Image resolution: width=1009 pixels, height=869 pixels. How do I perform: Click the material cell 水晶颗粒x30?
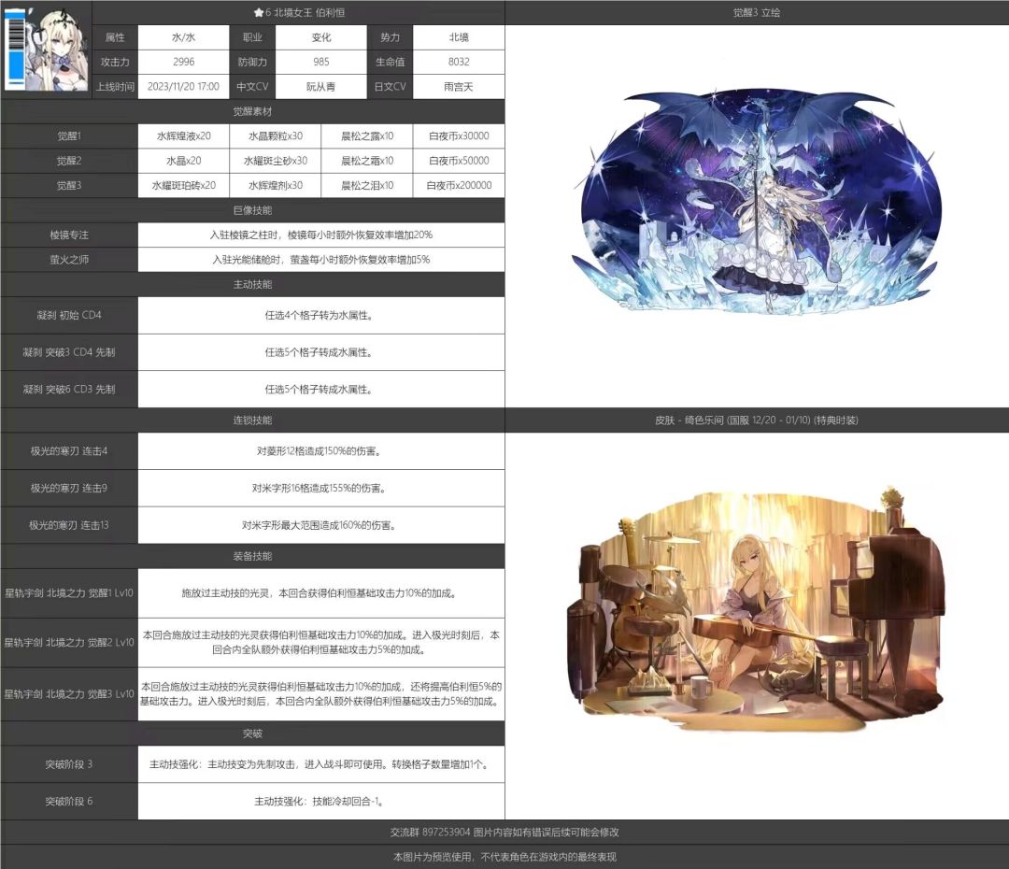coord(276,135)
